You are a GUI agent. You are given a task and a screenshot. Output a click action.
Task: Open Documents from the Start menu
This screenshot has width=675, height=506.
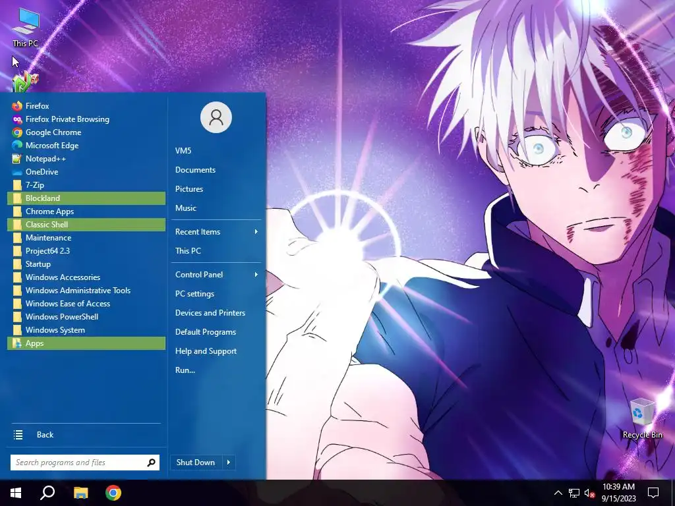216,170
